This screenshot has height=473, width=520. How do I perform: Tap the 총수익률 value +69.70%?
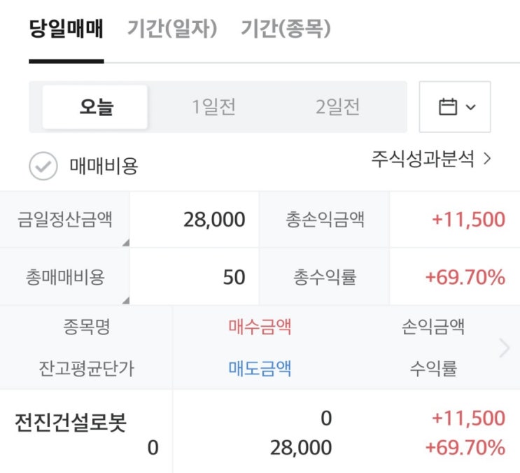(465, 277)
